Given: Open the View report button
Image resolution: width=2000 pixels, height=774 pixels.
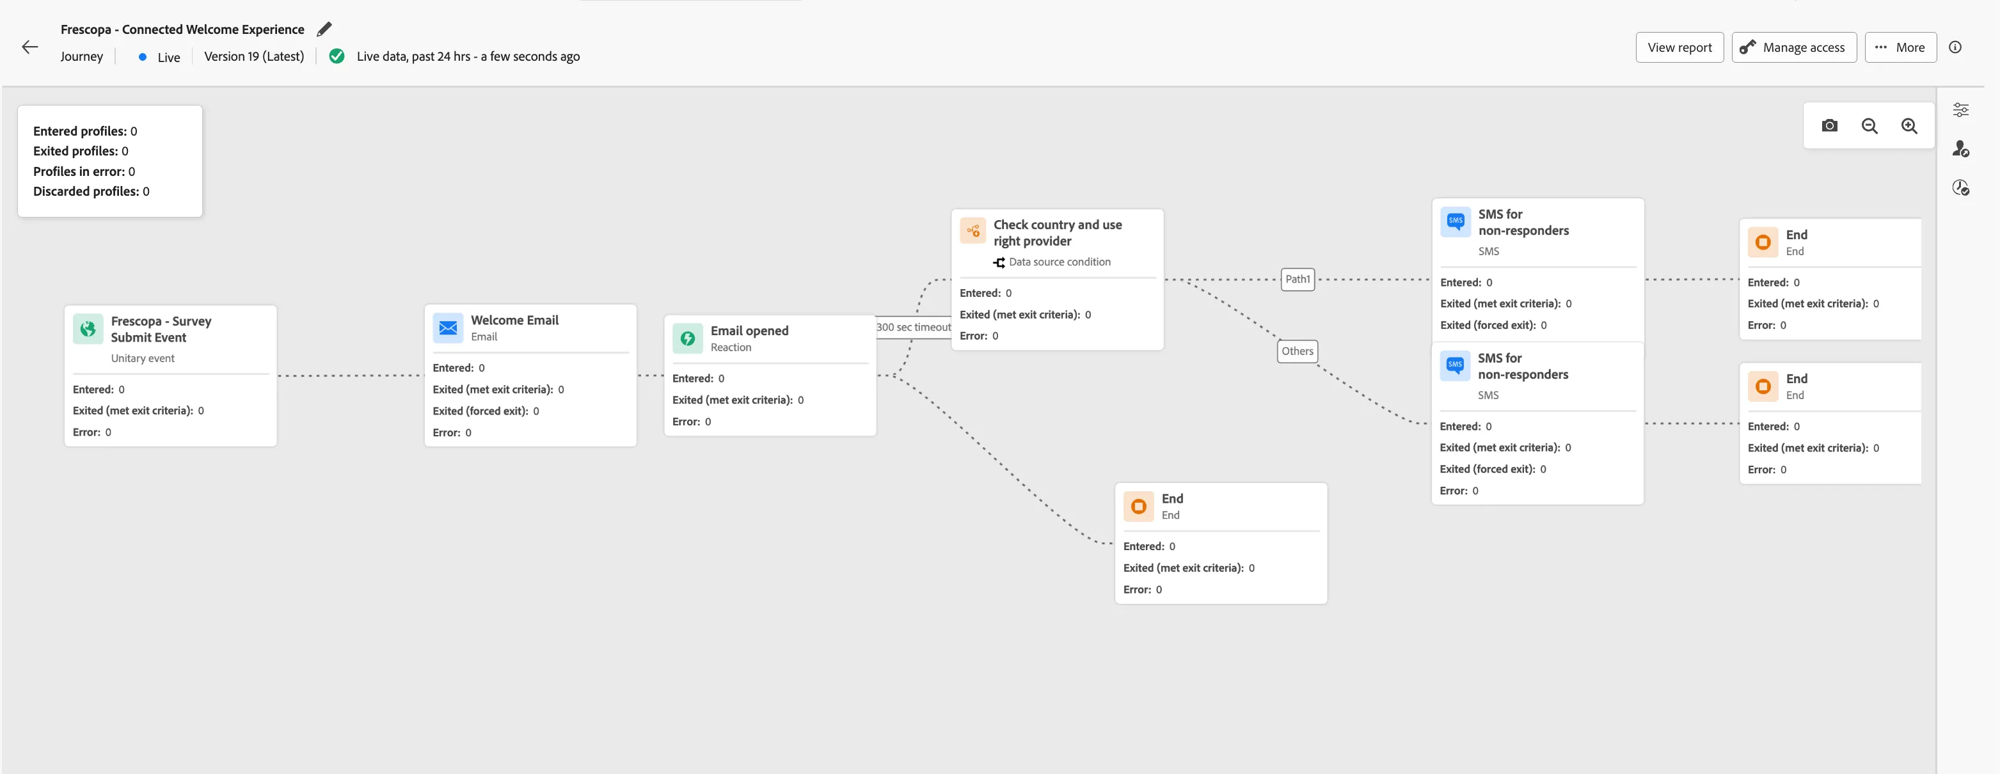Looking at the screenshot, I should coord(1679,47).
